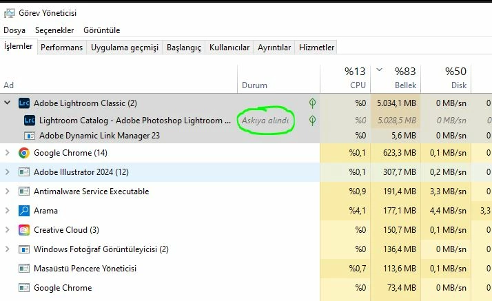Click the 3,3 MB/sn disk cell

446,191
